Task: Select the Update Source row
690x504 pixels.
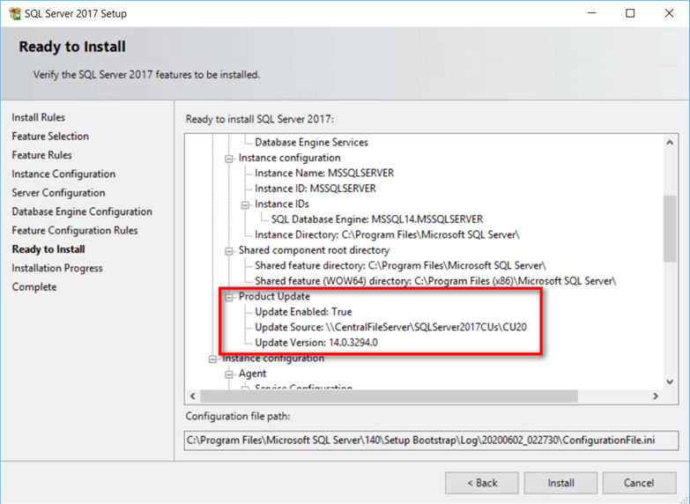Action: [390, 328]
